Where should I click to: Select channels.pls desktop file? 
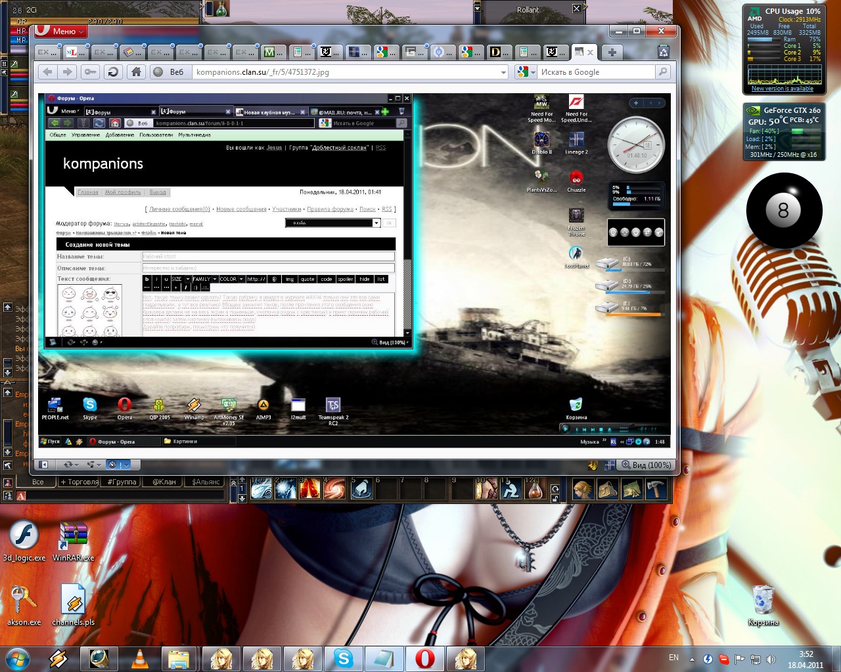pyautogui.click(x=73, y=605)
